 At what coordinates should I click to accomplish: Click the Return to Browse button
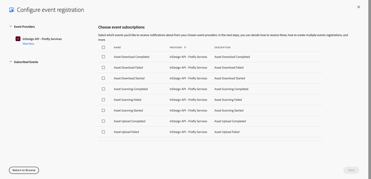[24, 170]
